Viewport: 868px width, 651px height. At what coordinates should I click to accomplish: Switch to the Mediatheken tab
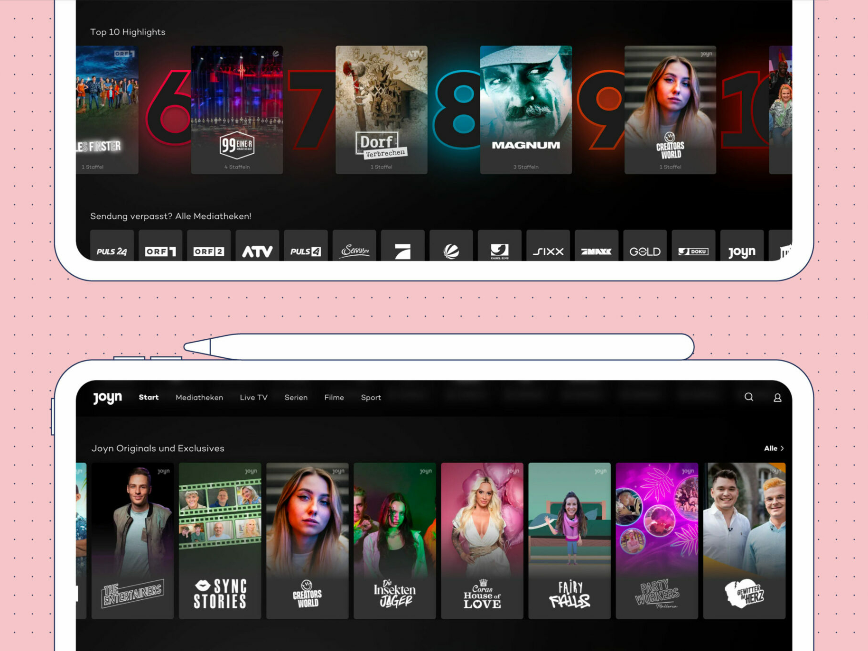[x=199, y=398]
